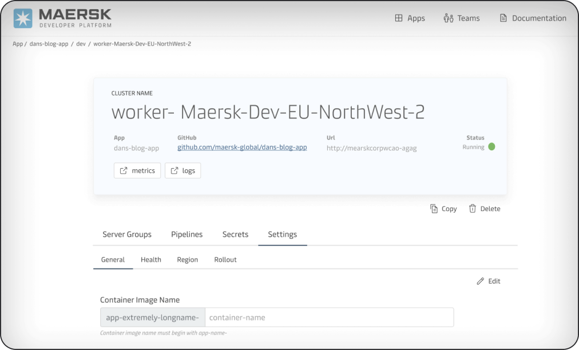The width and height of the screenshot is (579, 350).
Task: Open the GitHub dans-blog-app repository link
Action: tap(242, 148)
